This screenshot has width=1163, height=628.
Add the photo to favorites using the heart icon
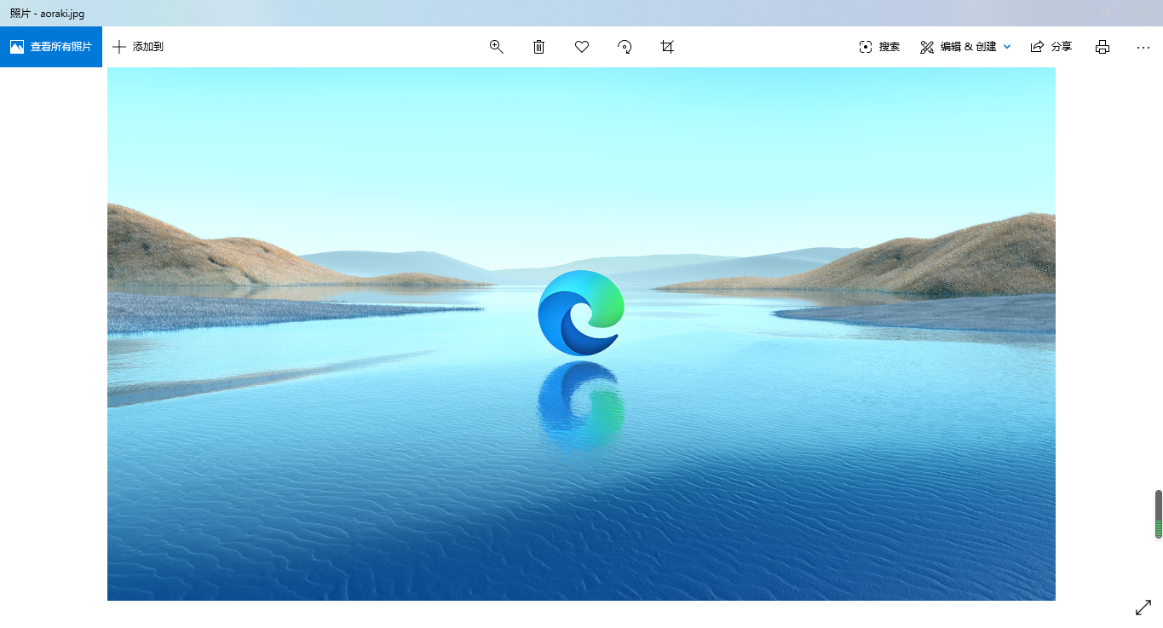pyautogui.click(x=582, y=47)
